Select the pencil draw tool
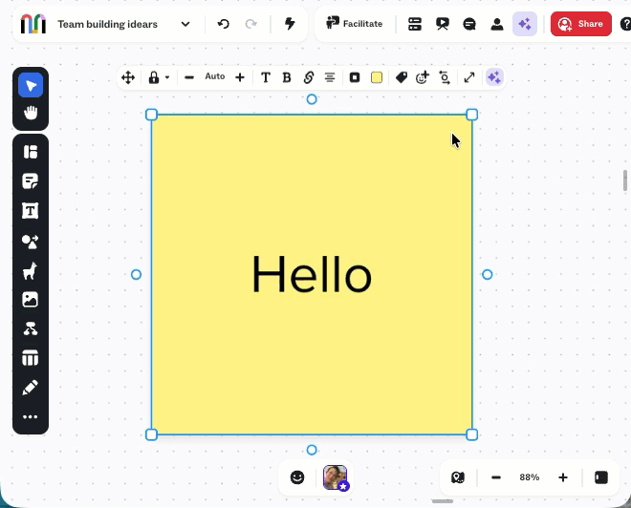This screenshot has height=508, width=631. click(x=31, y=387)
